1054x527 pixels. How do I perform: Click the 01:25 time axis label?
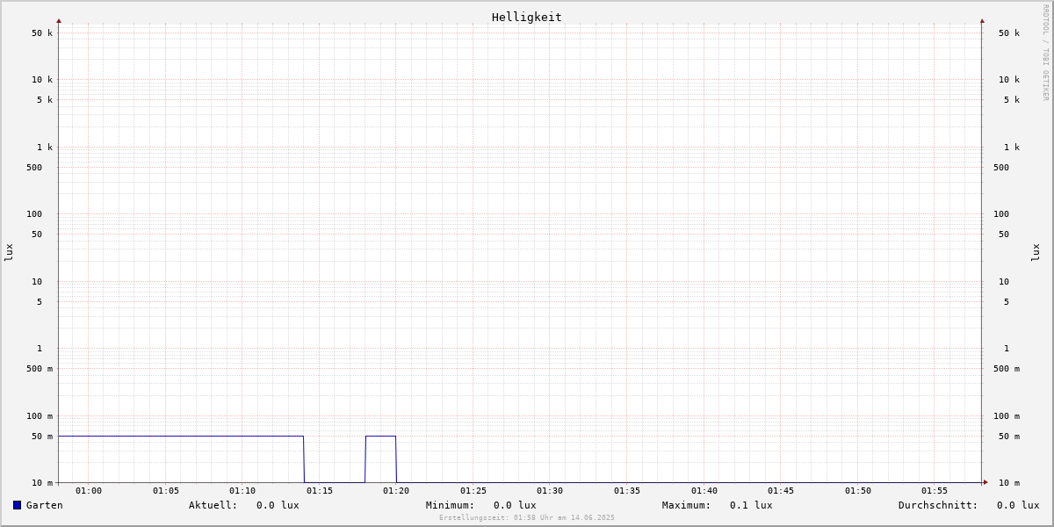[x=473, y=491]
